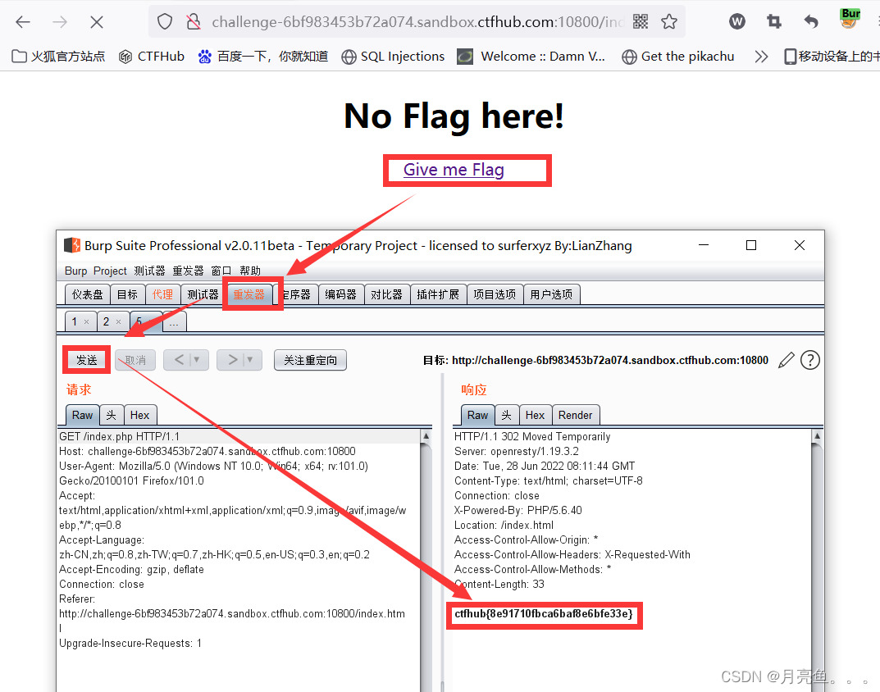This screenshot has width=880, height=692.
Task: Open the 测试器 menu in menu bar
Action: click(x=149, y=271)
